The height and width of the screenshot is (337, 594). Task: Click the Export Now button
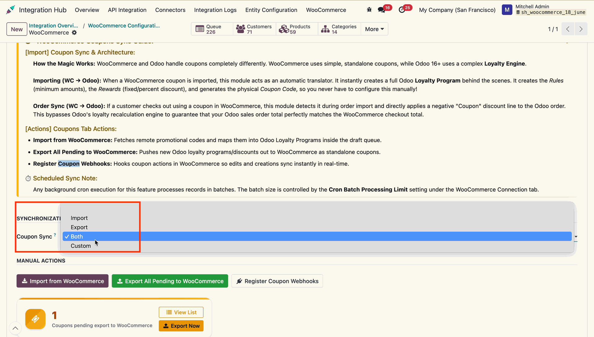click(x=181, y=326)
